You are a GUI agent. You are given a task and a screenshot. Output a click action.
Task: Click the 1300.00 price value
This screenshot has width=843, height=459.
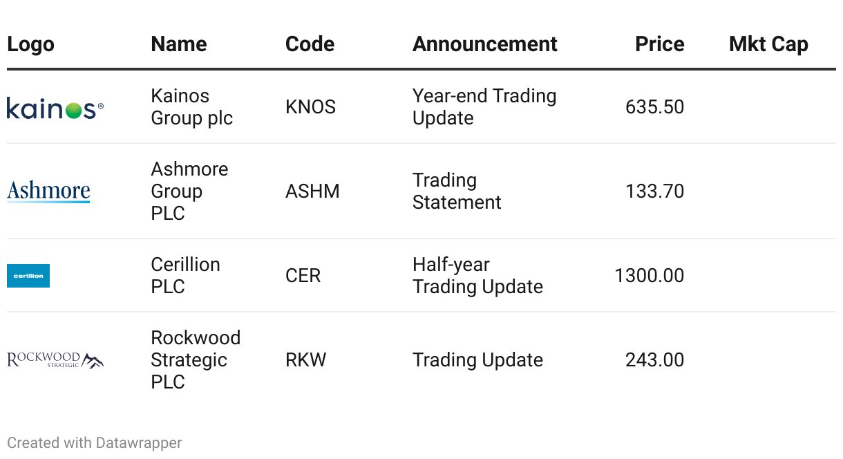(649, 276)
